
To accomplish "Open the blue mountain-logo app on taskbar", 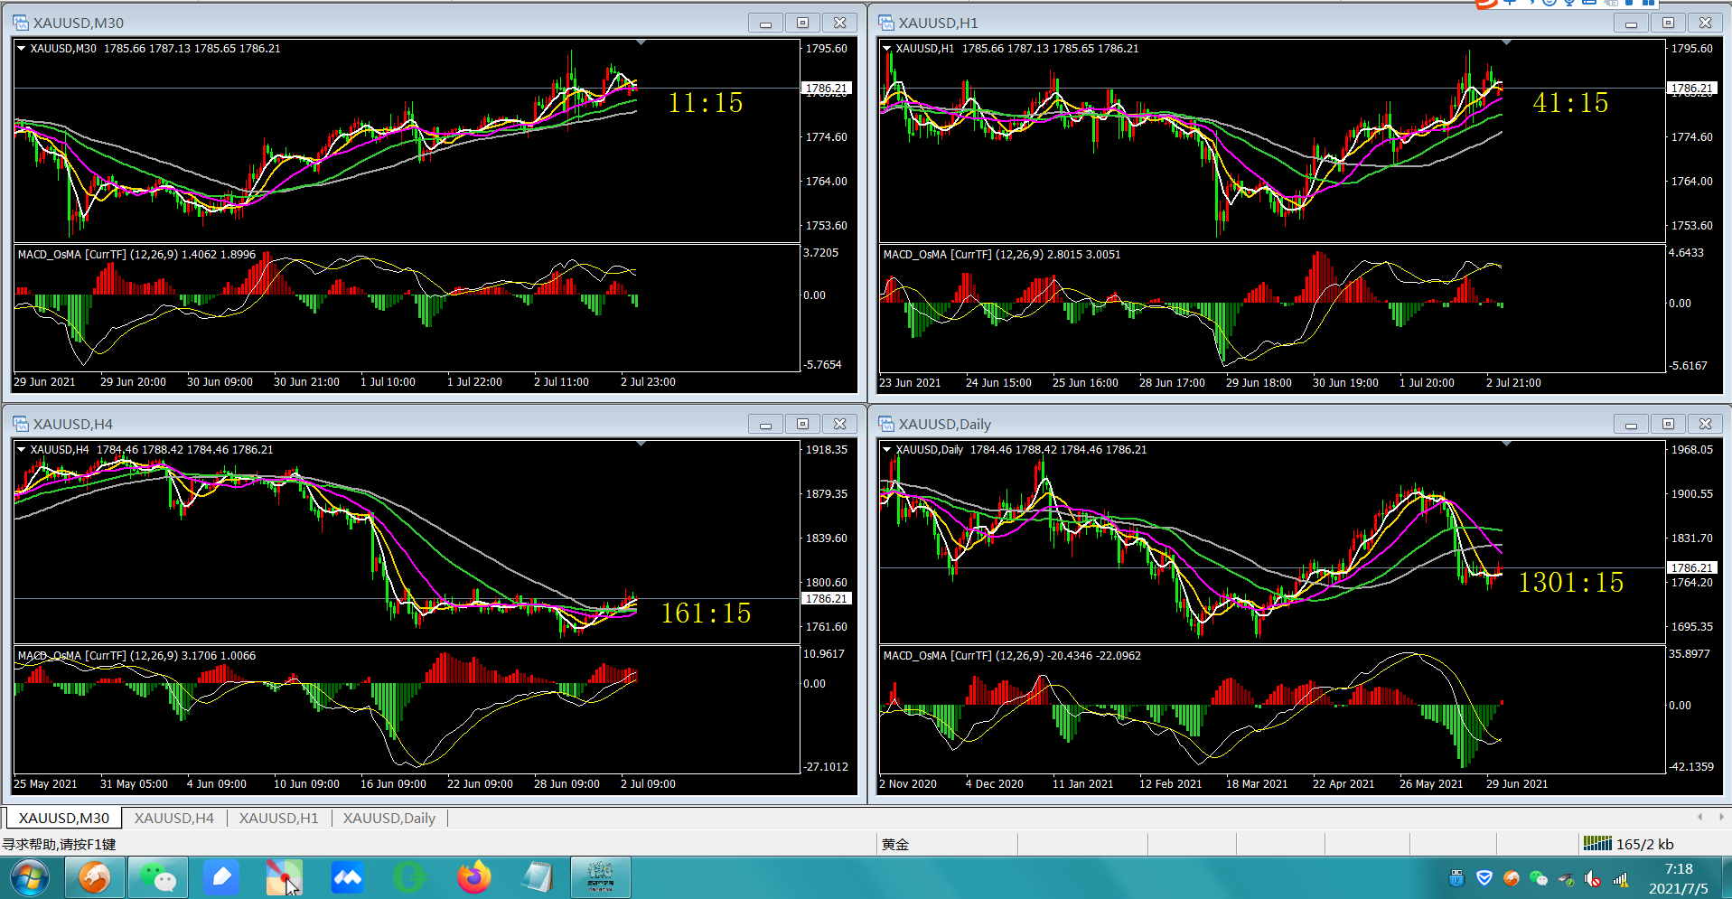I will [x=348, y=877].
